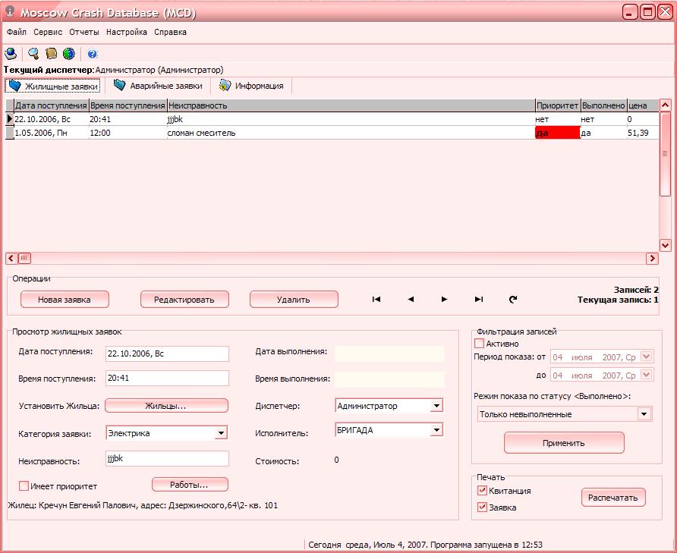Click the Дата поступления column header
This screenshot has width=677, height=553.
click(x=52, y=105)
